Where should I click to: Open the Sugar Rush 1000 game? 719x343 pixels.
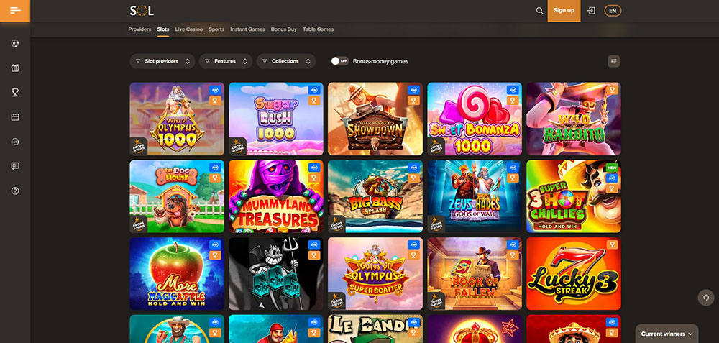[276, 119]
